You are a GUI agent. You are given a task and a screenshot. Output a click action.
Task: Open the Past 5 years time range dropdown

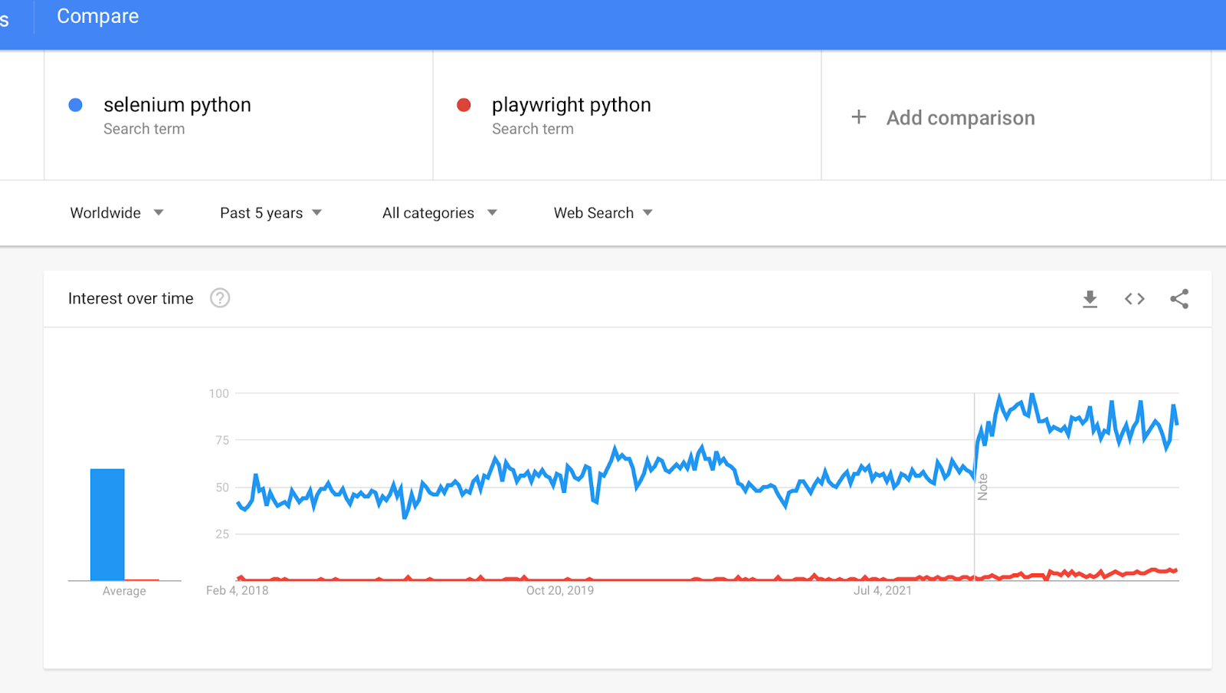tap(270, 213)
